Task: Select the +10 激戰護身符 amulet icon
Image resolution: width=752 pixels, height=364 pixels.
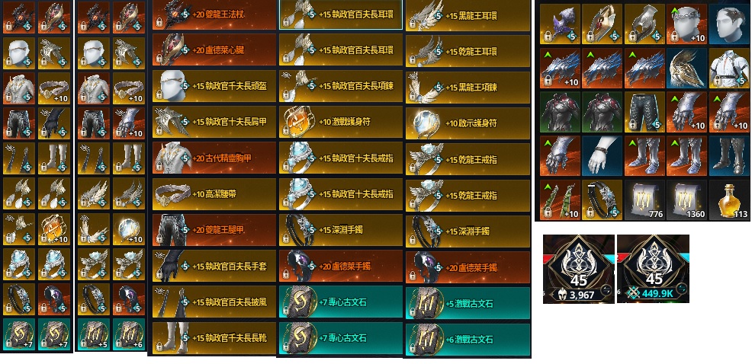Action: [297, 122]
